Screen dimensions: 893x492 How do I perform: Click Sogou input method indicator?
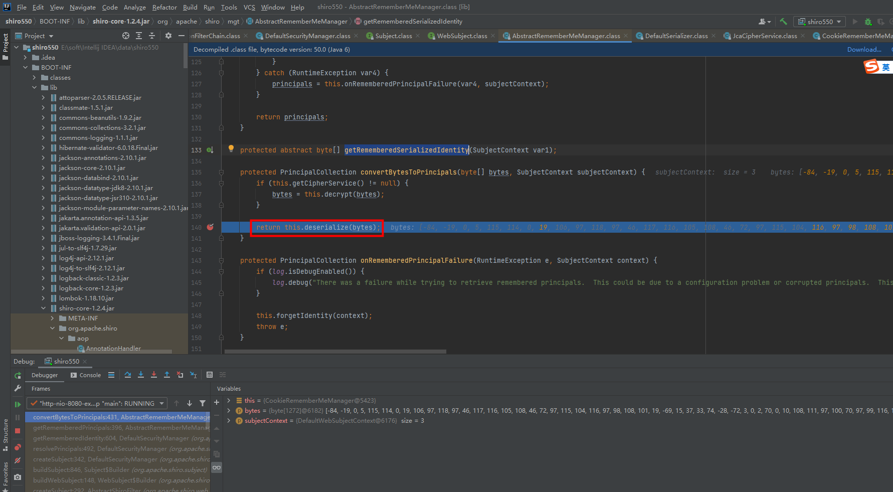pos(877,67)
